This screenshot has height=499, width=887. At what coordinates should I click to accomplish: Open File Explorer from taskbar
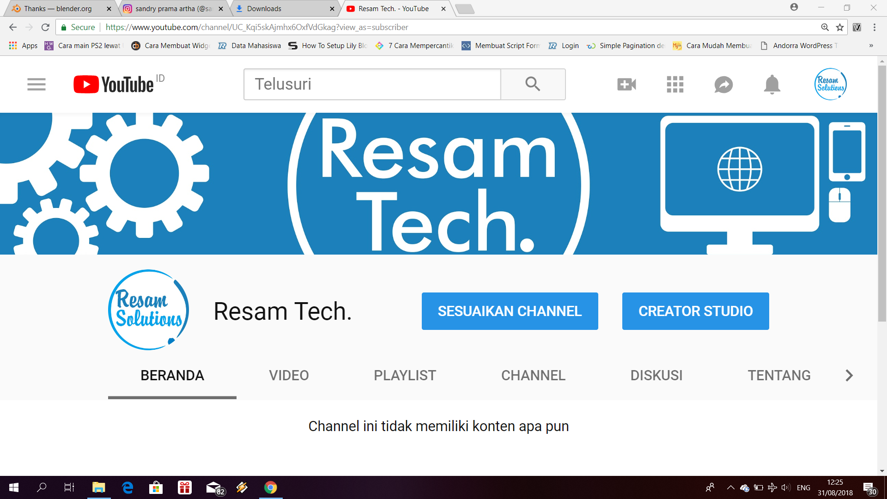pos(99,487)
